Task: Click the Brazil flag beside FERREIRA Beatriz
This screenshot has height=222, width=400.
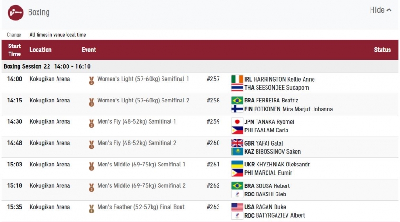Action: pyautogui.click(x=237, y=100)
